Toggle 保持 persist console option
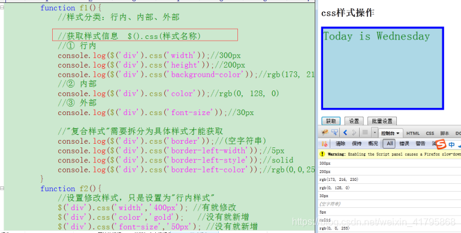 pyautogui.click(x=357, y=144)
